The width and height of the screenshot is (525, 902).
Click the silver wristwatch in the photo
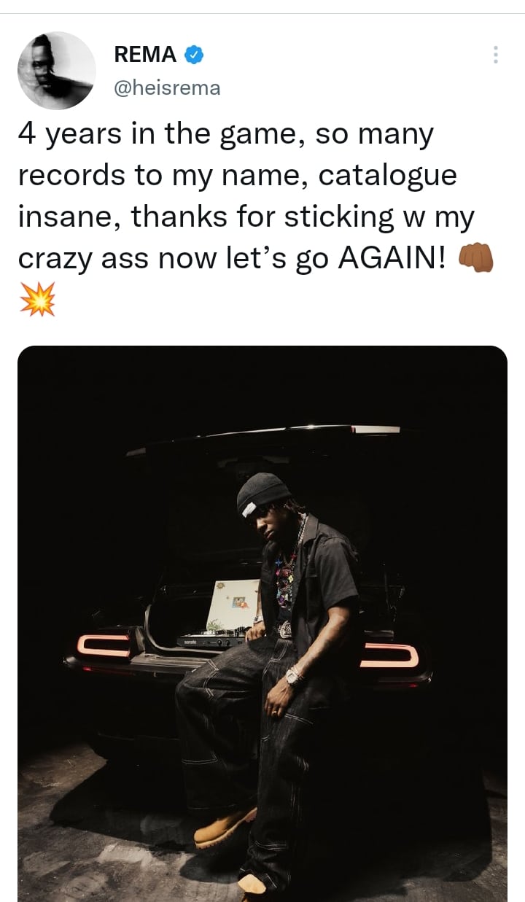[x=295, y=677]
